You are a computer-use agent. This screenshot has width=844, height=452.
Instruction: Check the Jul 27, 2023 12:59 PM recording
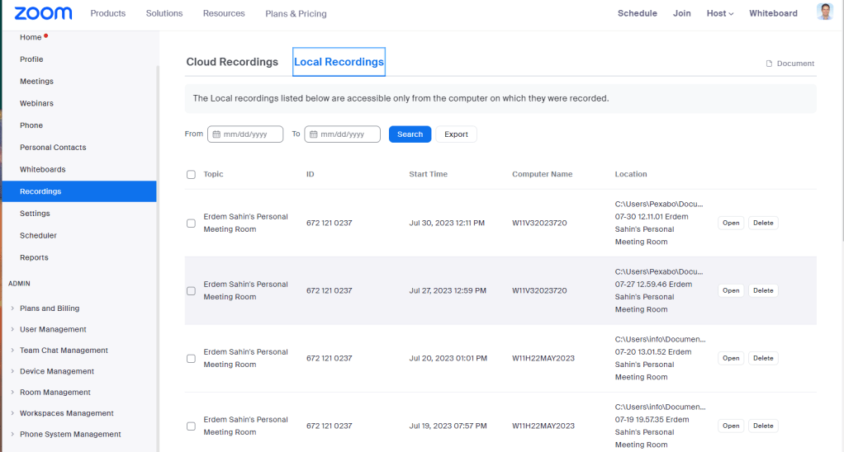[191, 291]
